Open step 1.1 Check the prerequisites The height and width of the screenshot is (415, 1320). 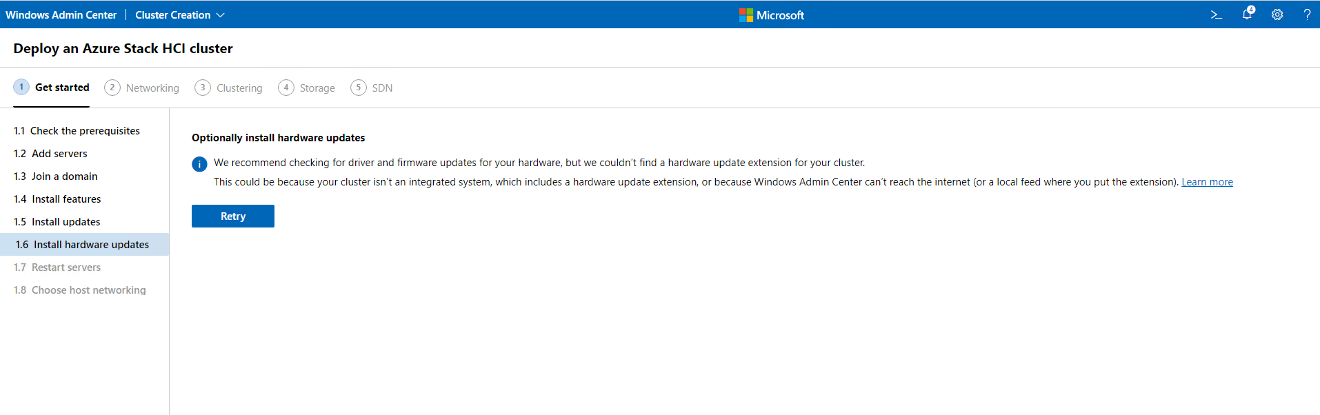click(84, 131)
